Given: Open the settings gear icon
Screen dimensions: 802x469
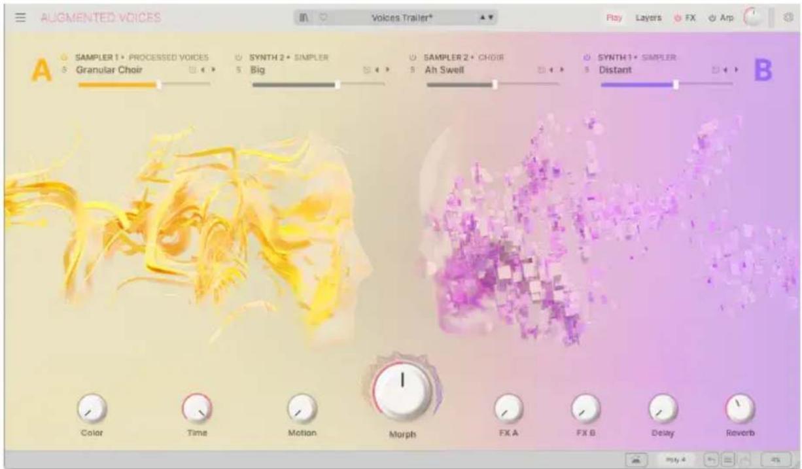Looking at the screenshot, I should click(x=788, y=18).
